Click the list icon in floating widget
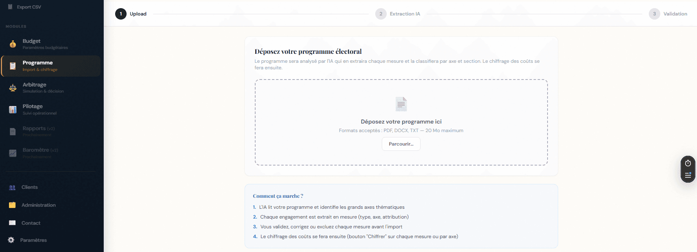697x252 pixels. pos(688,175)
